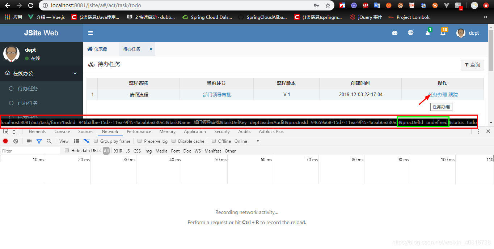Click the 部门领导审批 link
The image size is (494, 249).
(x=217, y=95)
